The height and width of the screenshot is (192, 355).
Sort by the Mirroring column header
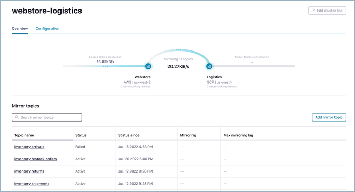pos(188,135)
